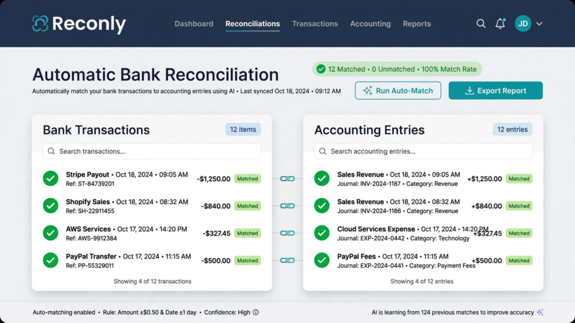
Task: Click Journal: EXP-2024-0442 text
Action: pos(371,238)
